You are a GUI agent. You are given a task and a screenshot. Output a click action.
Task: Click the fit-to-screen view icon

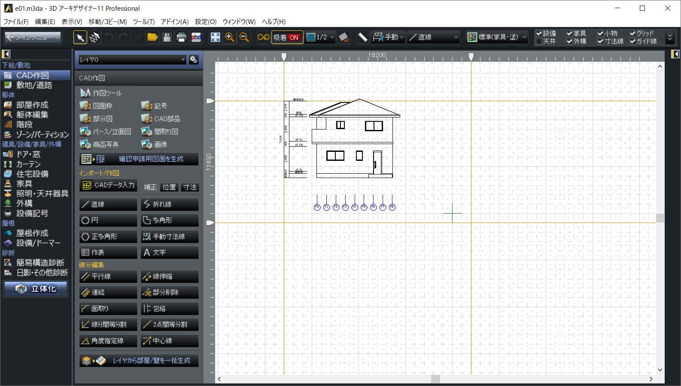215,38
